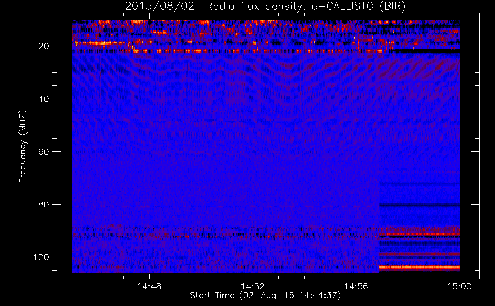Click the 80 frequency tick label
This screenshot has width=495, height=306.
coord(44,204)
